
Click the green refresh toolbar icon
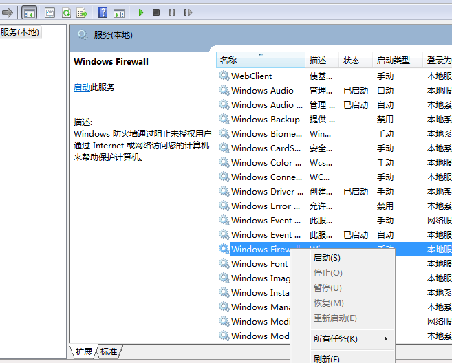[66, 12]
